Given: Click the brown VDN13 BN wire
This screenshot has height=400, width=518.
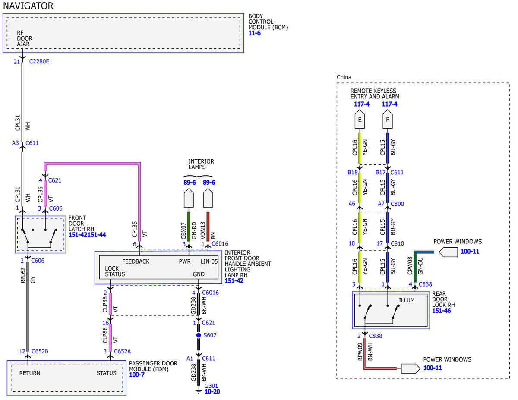Looking at the screenshot, I should tap(208, 226).
